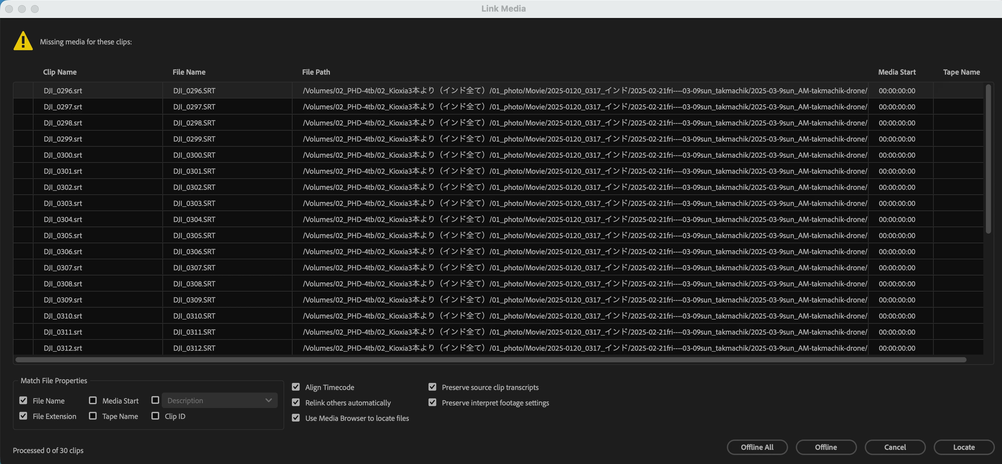Image resolution: width=1002 pixels, height=464 pixels.
Task: Click the vertical scrollbar of clip list
Action: (x=988, y=159)
